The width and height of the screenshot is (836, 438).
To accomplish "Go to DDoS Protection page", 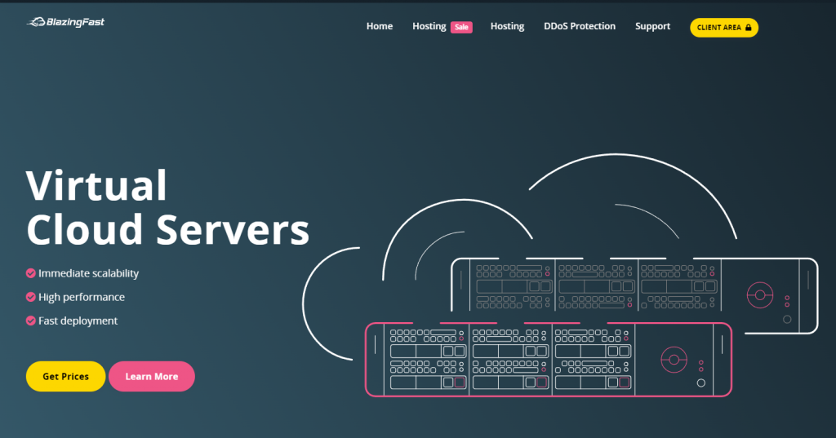I will [x=580, y=26].
